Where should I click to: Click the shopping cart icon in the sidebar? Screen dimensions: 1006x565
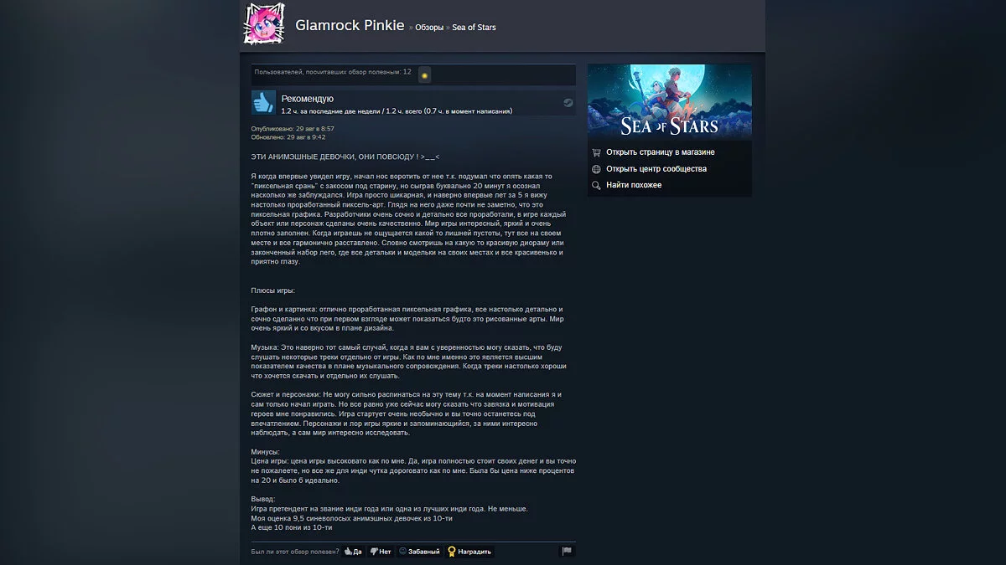[x=596, y=152]
